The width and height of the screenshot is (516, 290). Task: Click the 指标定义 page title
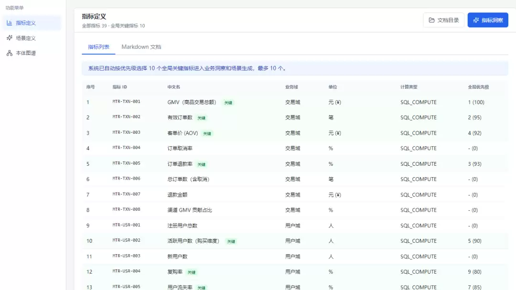coord(94,16)
